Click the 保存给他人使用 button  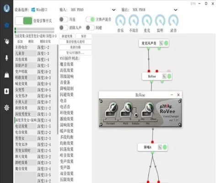pyautogui.click(x=76, y=42)
